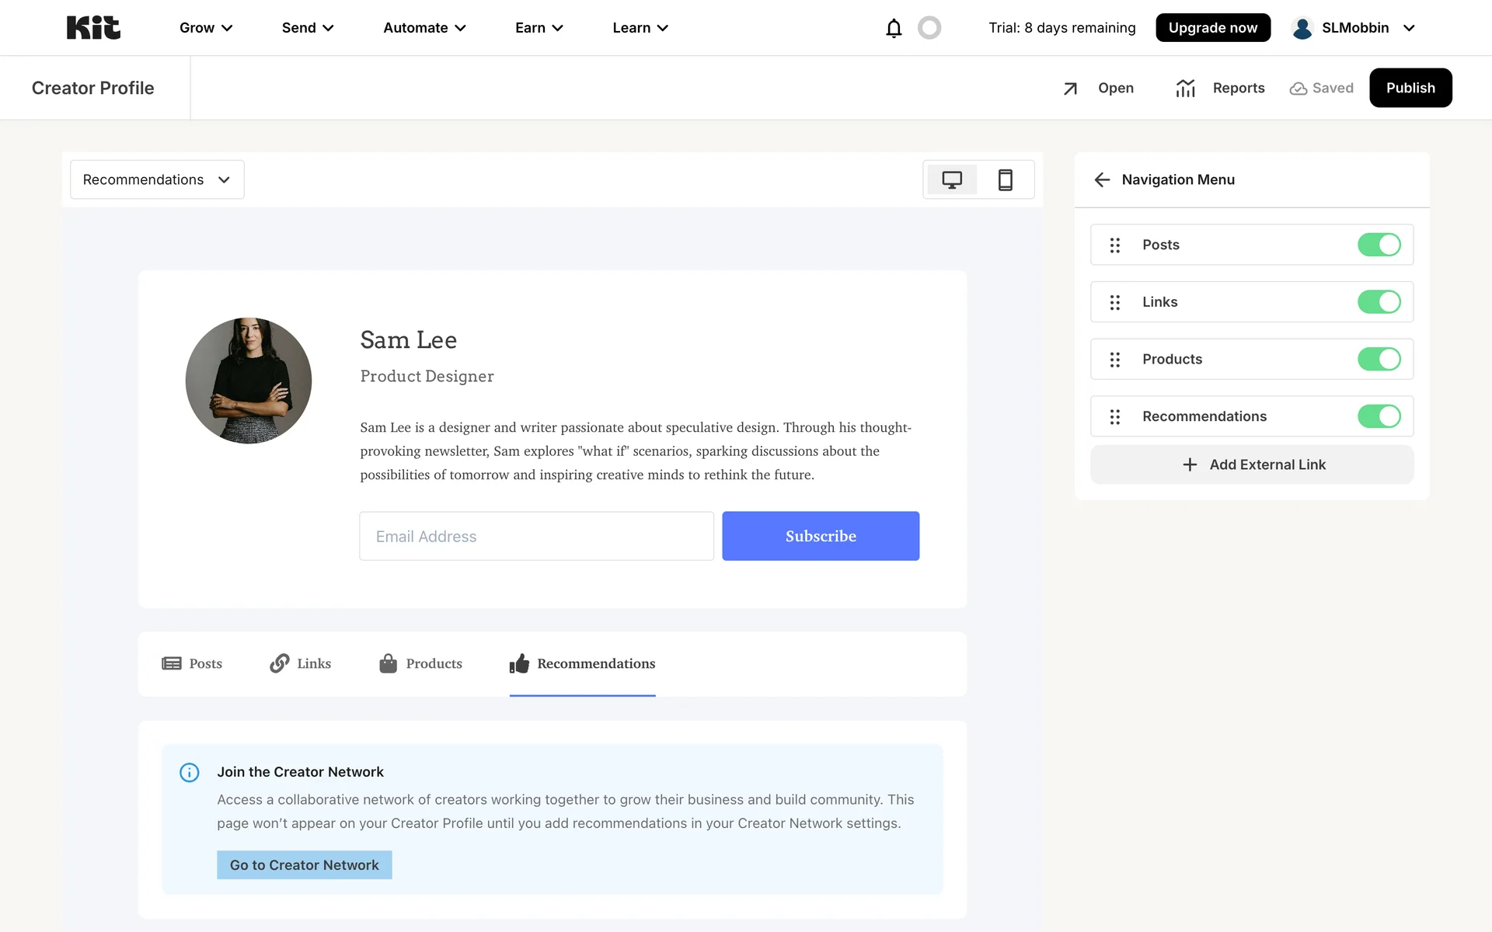Click the progress circle icon in header

click(x=929, y=28)
